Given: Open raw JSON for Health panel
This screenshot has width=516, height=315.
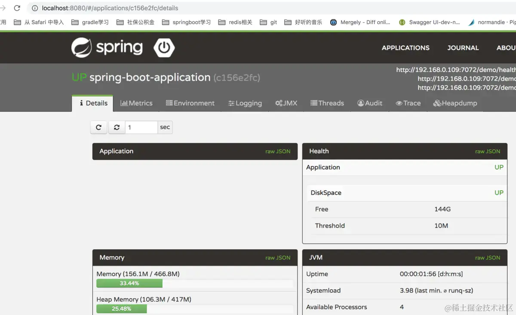Looking at the screenshot, I should pos(488,151).
